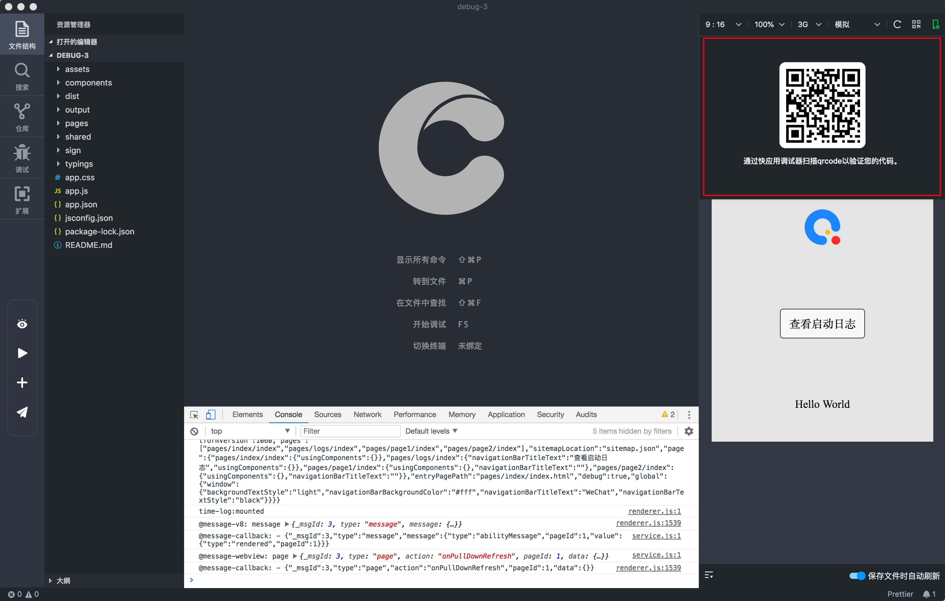Click the green phone device icon
Image resolution: width=945 pixels, height=601 pixels.
(935, 24)
